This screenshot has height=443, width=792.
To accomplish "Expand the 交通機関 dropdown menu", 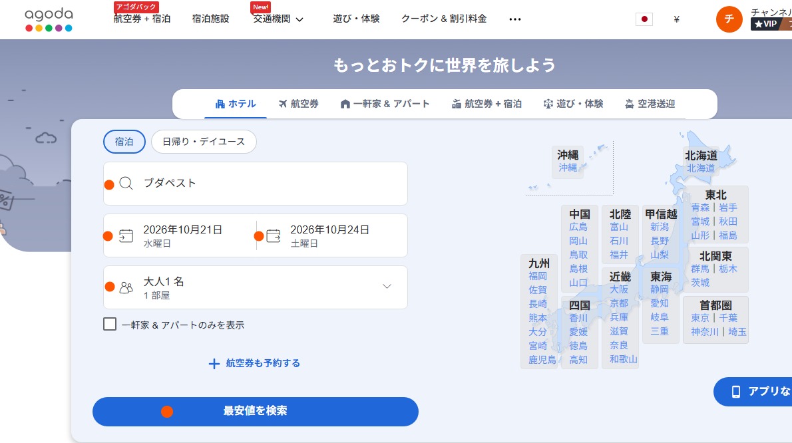I will coord(278,19).
